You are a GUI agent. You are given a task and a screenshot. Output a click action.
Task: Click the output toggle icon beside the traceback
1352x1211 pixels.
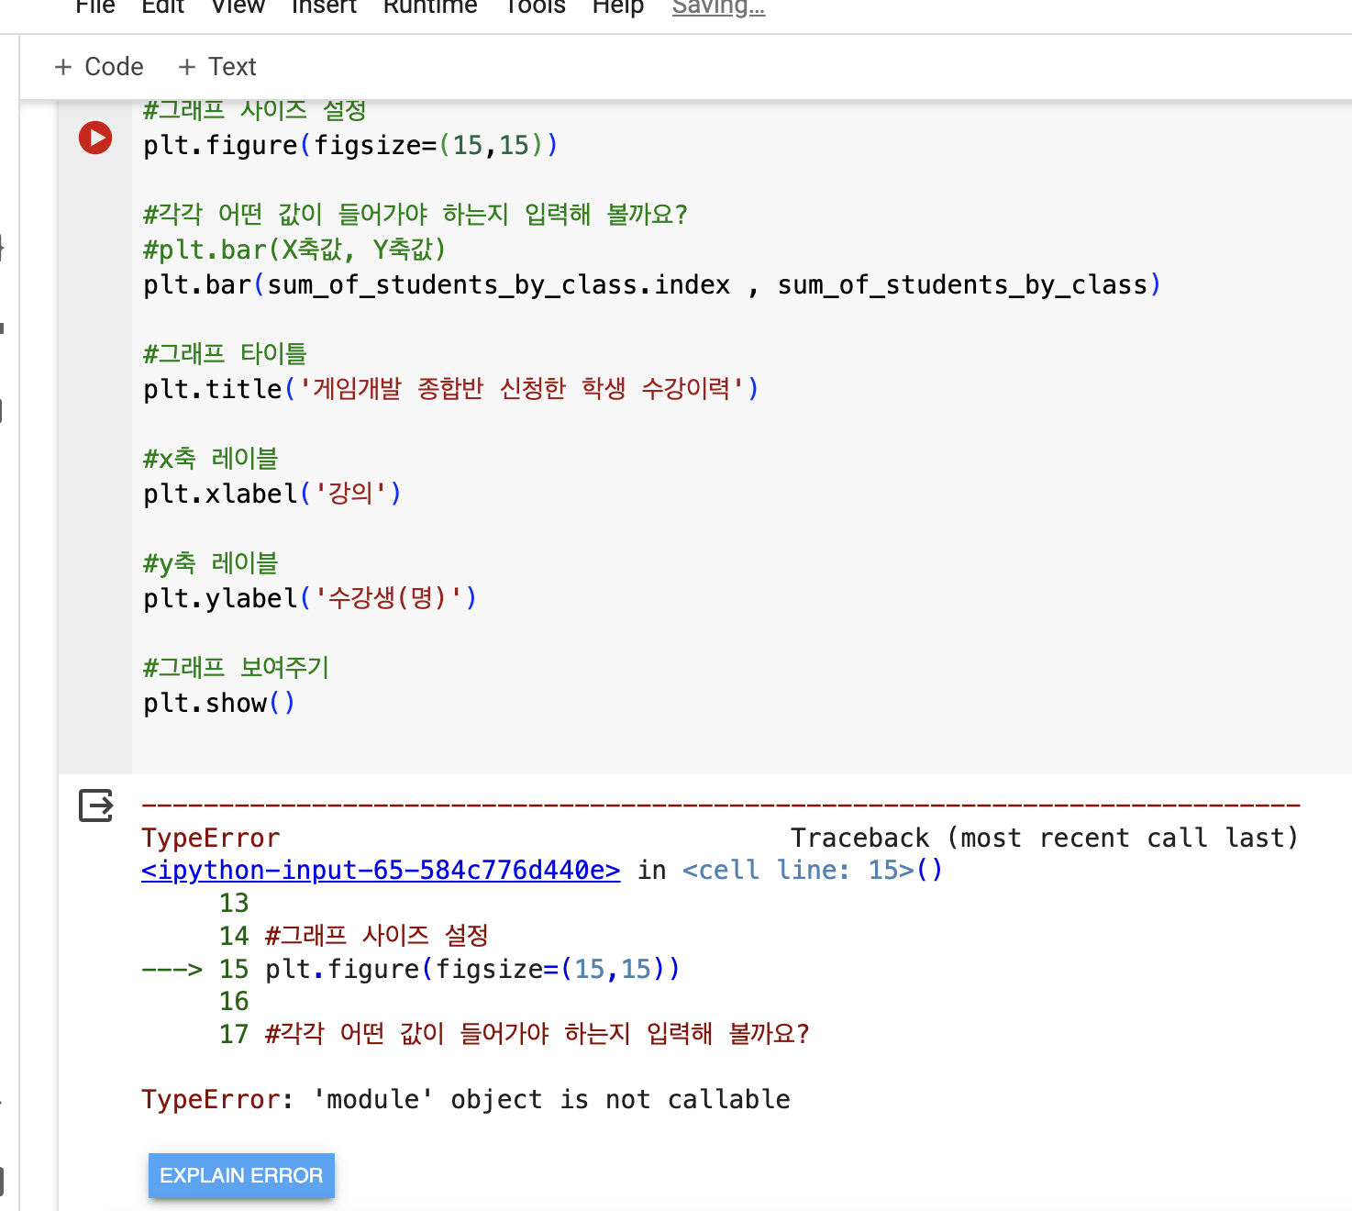[x=95, y=805]
